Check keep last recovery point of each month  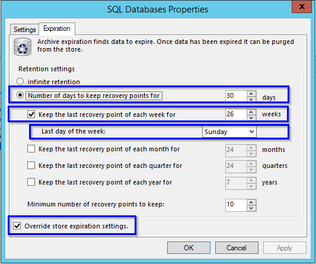tap(31, 149)
